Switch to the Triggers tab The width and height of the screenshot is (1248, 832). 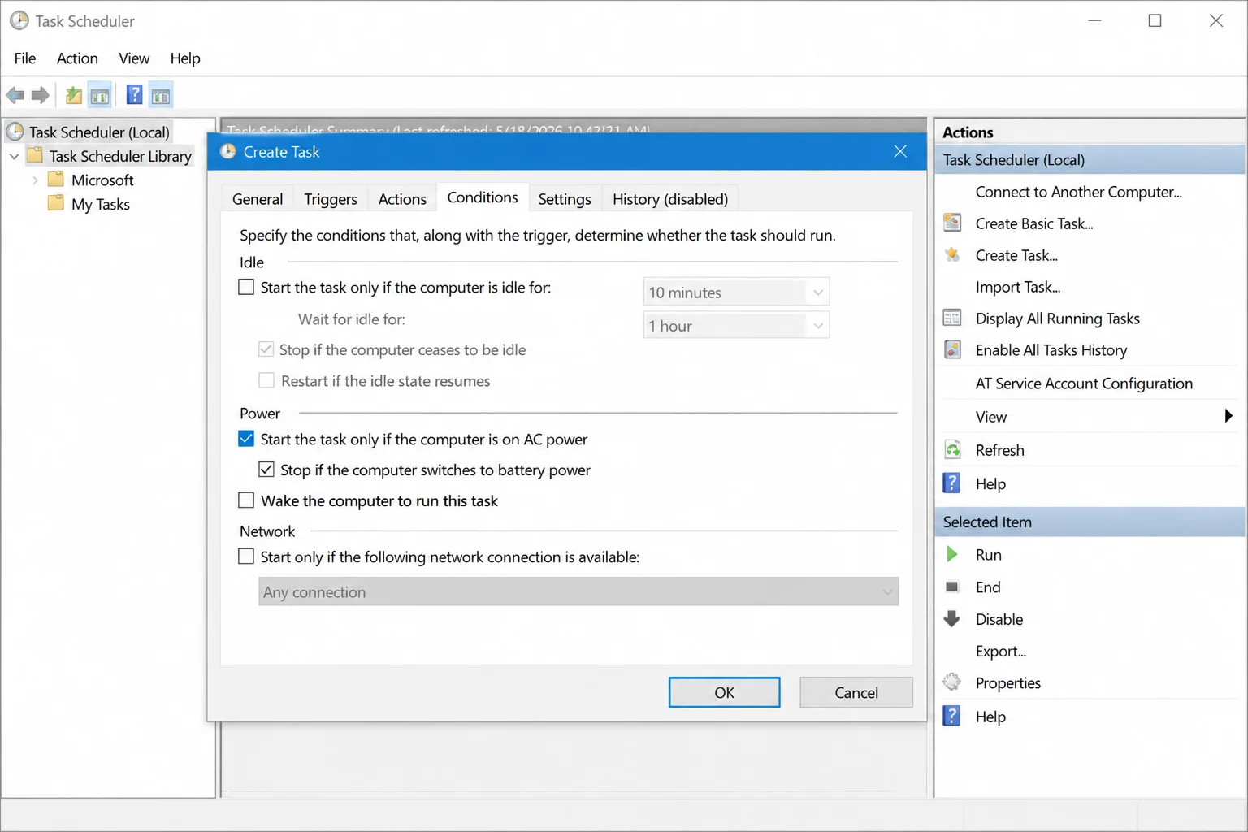(x=331, y=199)
